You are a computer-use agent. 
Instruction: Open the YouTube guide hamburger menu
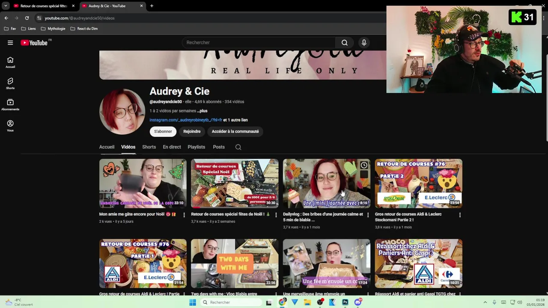coord(10,43)
